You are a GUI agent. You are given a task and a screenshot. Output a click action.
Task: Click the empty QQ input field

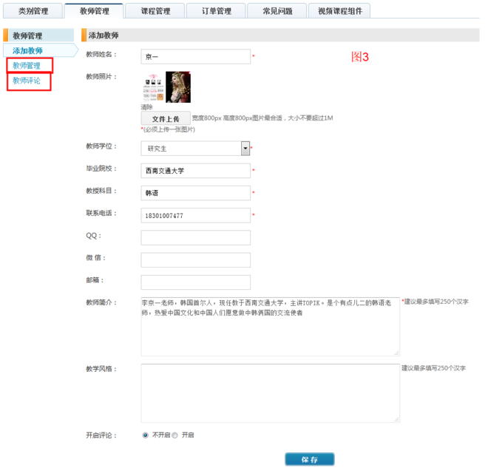tap(195, 237)
